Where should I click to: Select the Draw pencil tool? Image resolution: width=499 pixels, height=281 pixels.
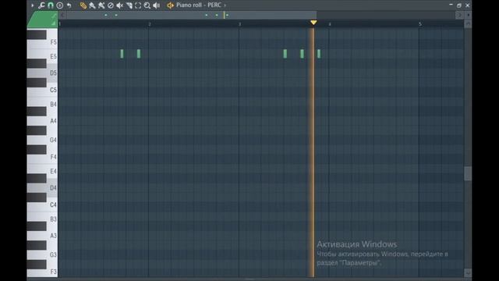(83, 5)
